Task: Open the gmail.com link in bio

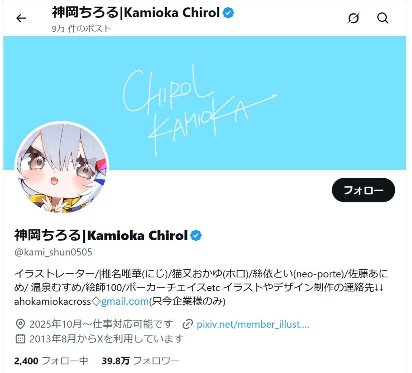Action: tap(125, 302)
